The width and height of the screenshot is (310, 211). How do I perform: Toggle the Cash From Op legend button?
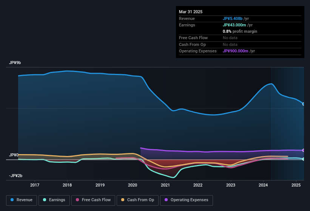click(x=137, y=200)
